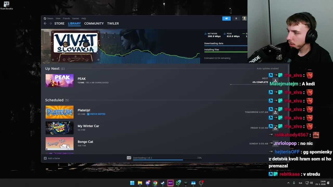Click FRIDAY 5:10 AM schedule time
333x187 pixels.
tap(259, 128)
